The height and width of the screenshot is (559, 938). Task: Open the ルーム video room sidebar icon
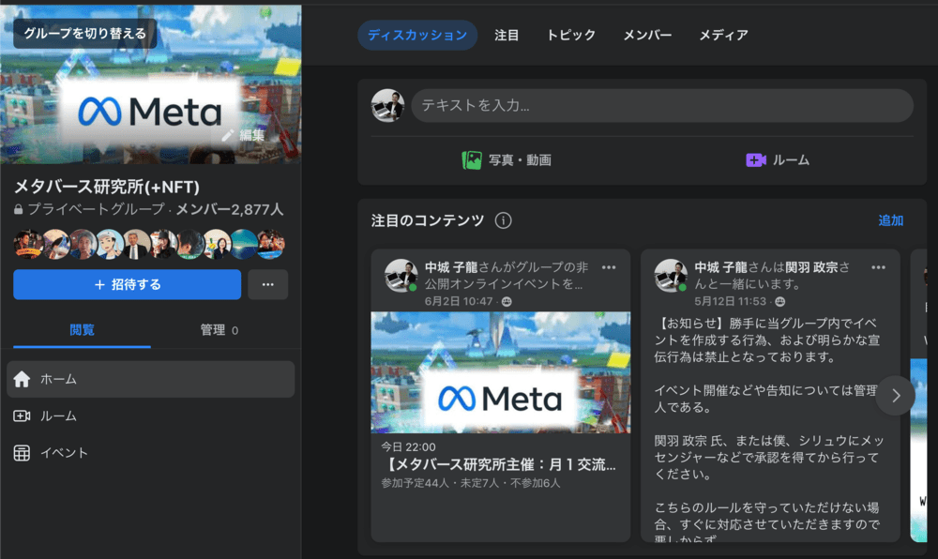(x=23, y=416)
